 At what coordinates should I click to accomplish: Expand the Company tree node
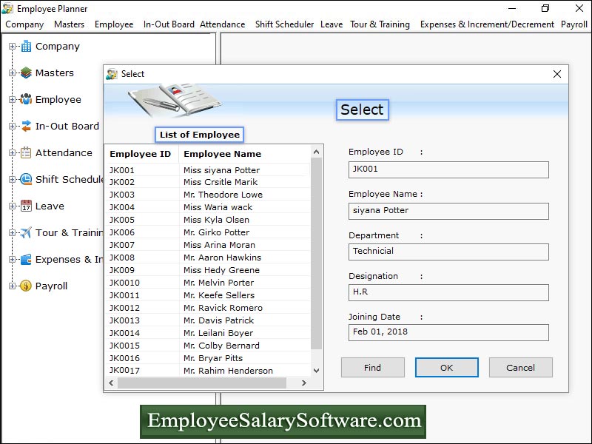point(13,47)
